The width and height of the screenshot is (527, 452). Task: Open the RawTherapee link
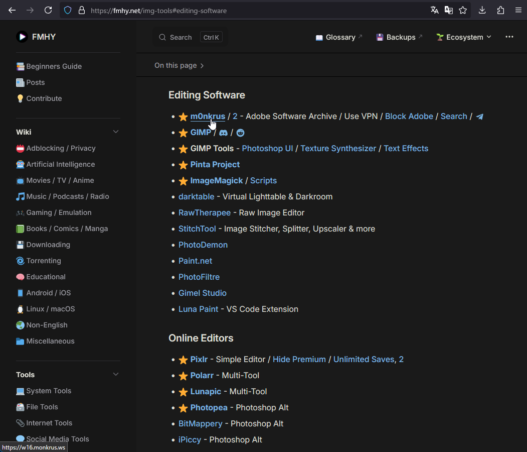tap(205, 213)
